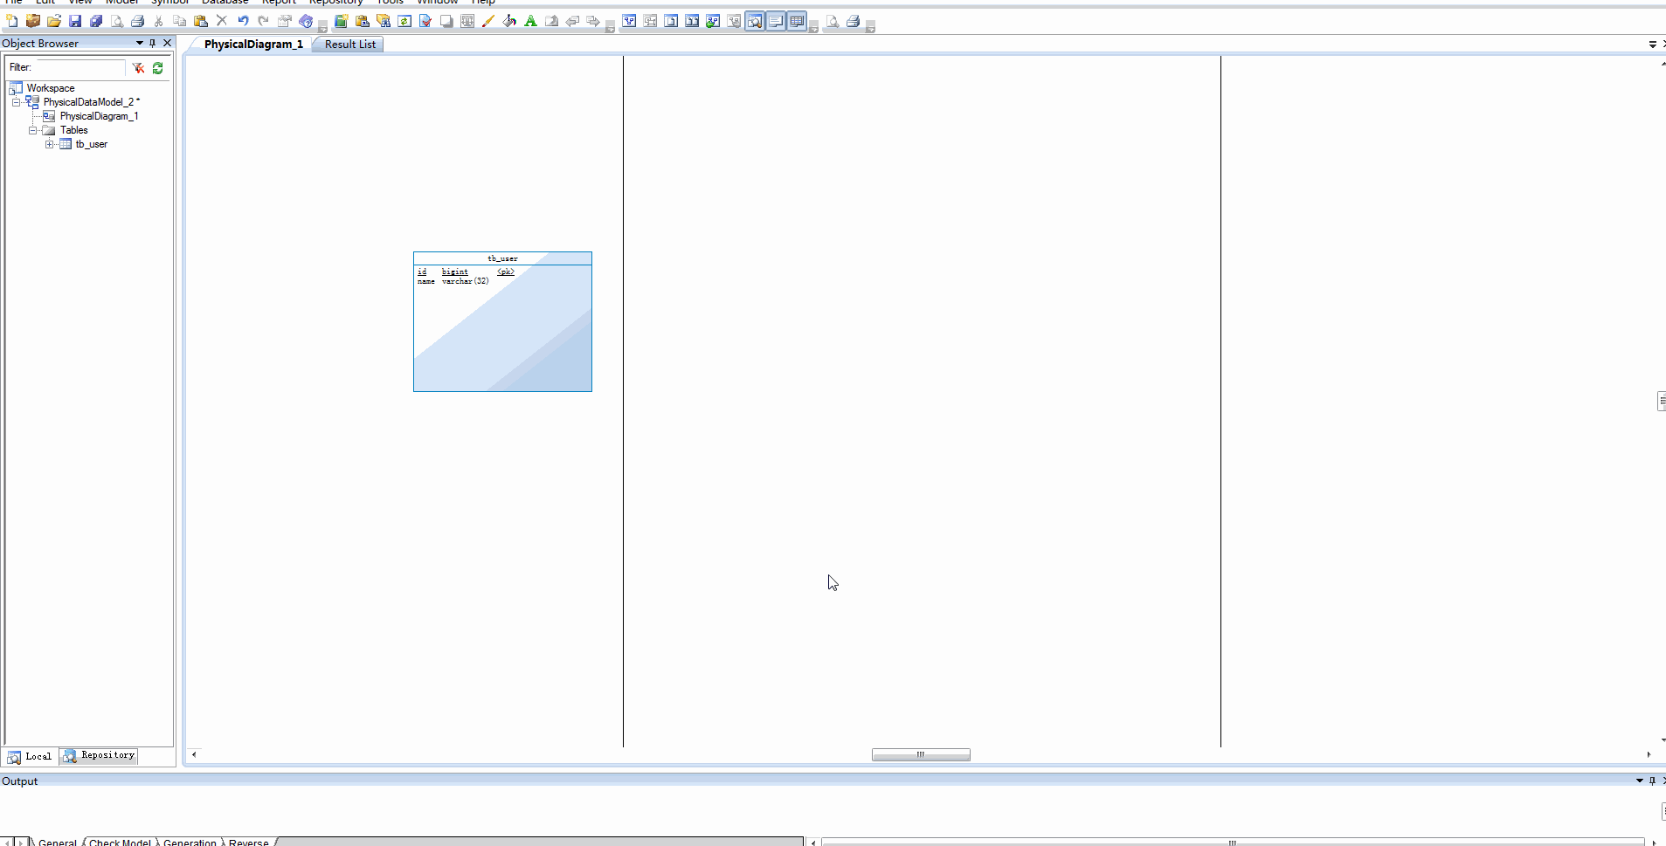The height and width of the screenshot is (846, 1666).
Task: Clear the filter with red funnel icon
Action: (138, 67)
